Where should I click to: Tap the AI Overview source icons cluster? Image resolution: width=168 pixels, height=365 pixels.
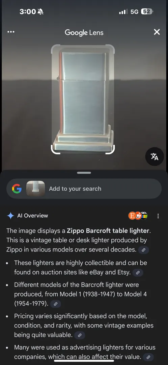[138, 216]
